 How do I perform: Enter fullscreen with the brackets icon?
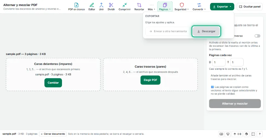[x=253, y=134]
